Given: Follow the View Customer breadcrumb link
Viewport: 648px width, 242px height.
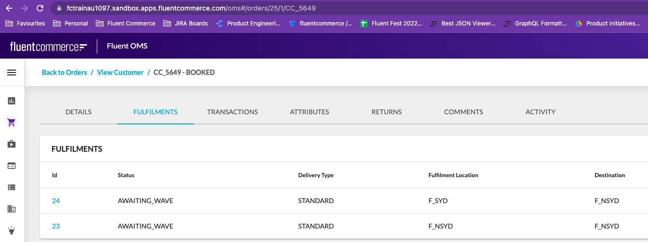Looking at the screenshot, I should point(120,73).
